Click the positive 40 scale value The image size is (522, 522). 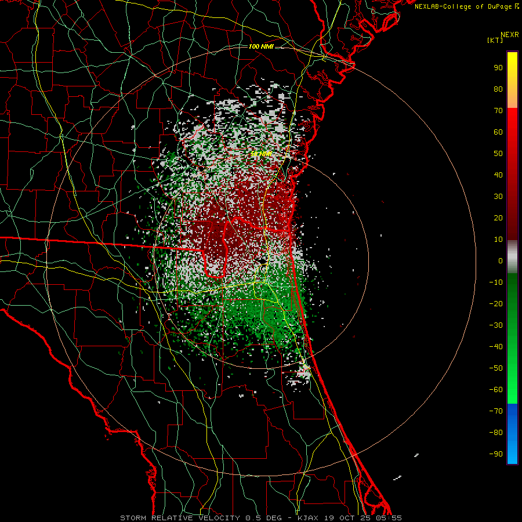498,175
